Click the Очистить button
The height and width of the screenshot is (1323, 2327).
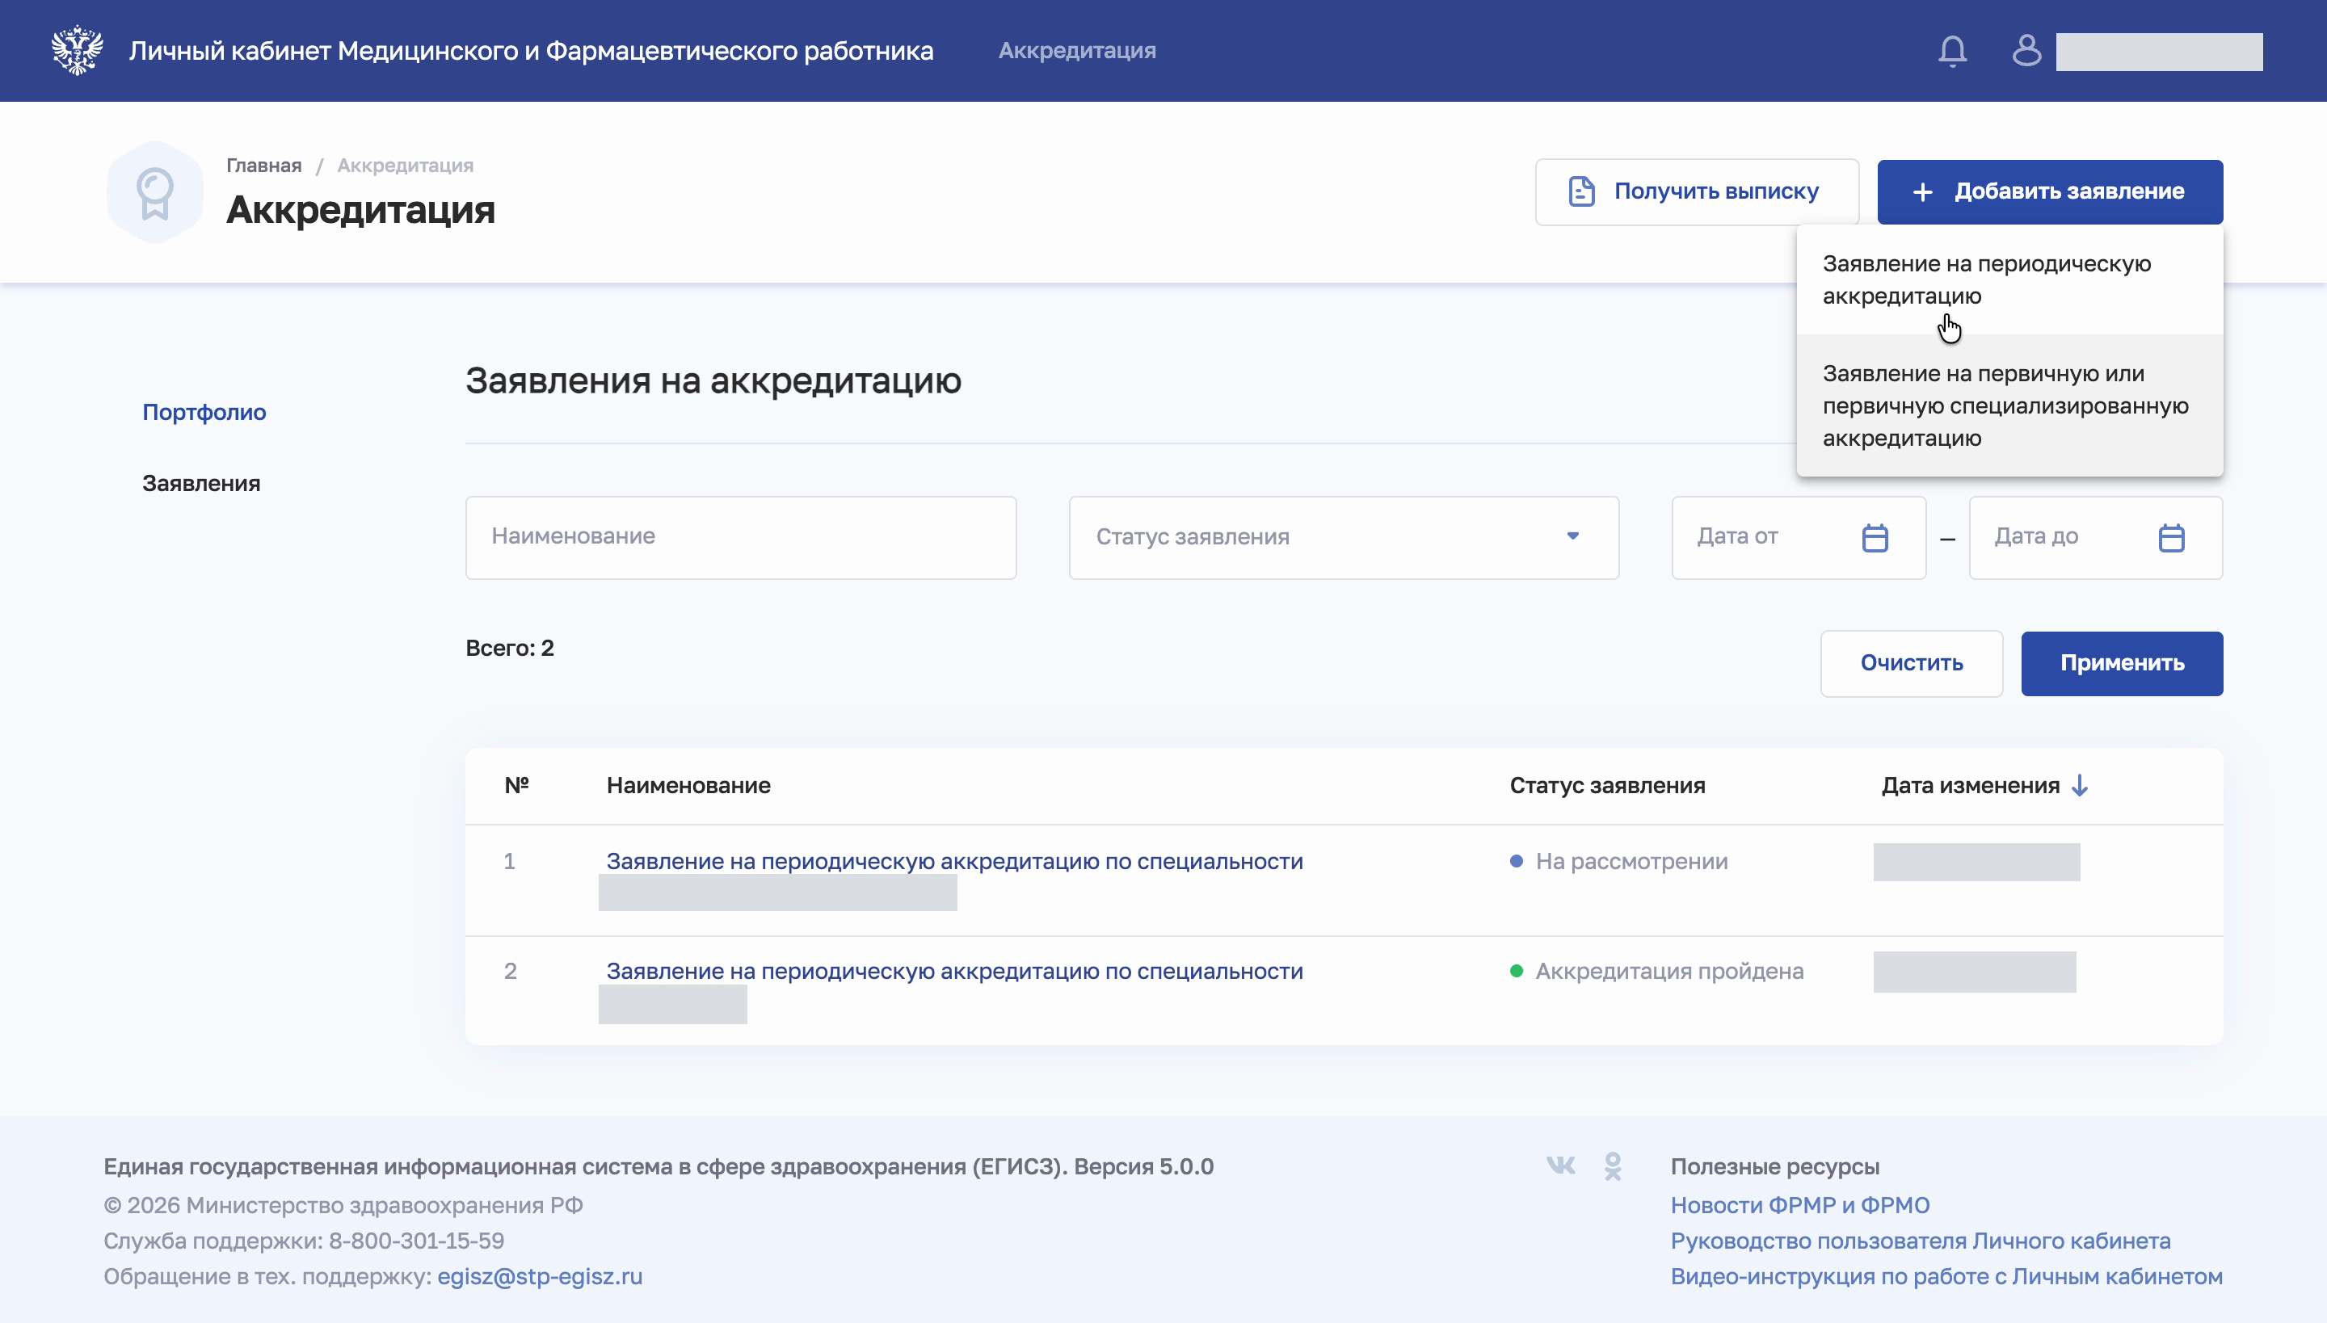(x=1912, y=663)
